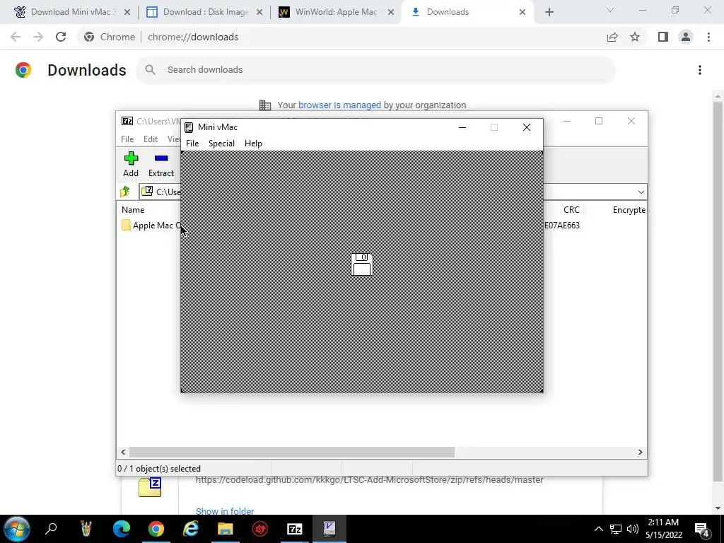Click the 7-Zip up-folder arrow icon
Image resolution: width=724 pixels, height=543 pixels.
click(125, 191)
